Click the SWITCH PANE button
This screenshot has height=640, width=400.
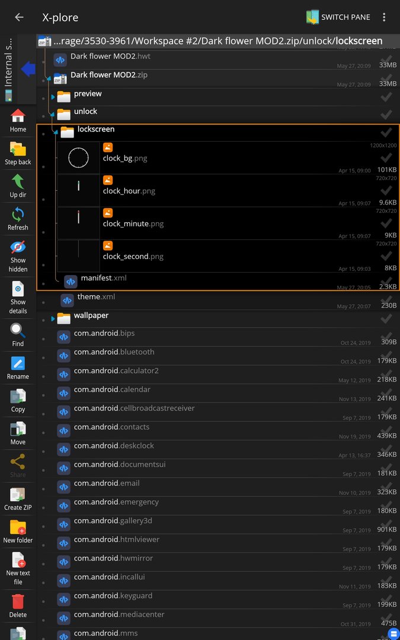338,17
